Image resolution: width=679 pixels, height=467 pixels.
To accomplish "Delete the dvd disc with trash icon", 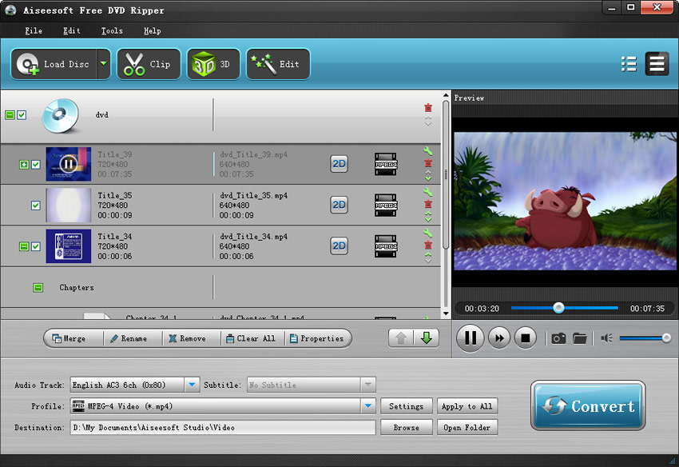I will [x=428, y=108].
